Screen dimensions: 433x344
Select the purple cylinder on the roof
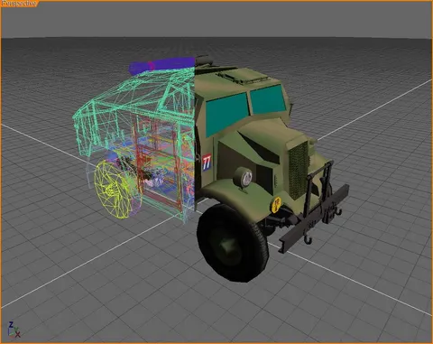coord(162,65)
